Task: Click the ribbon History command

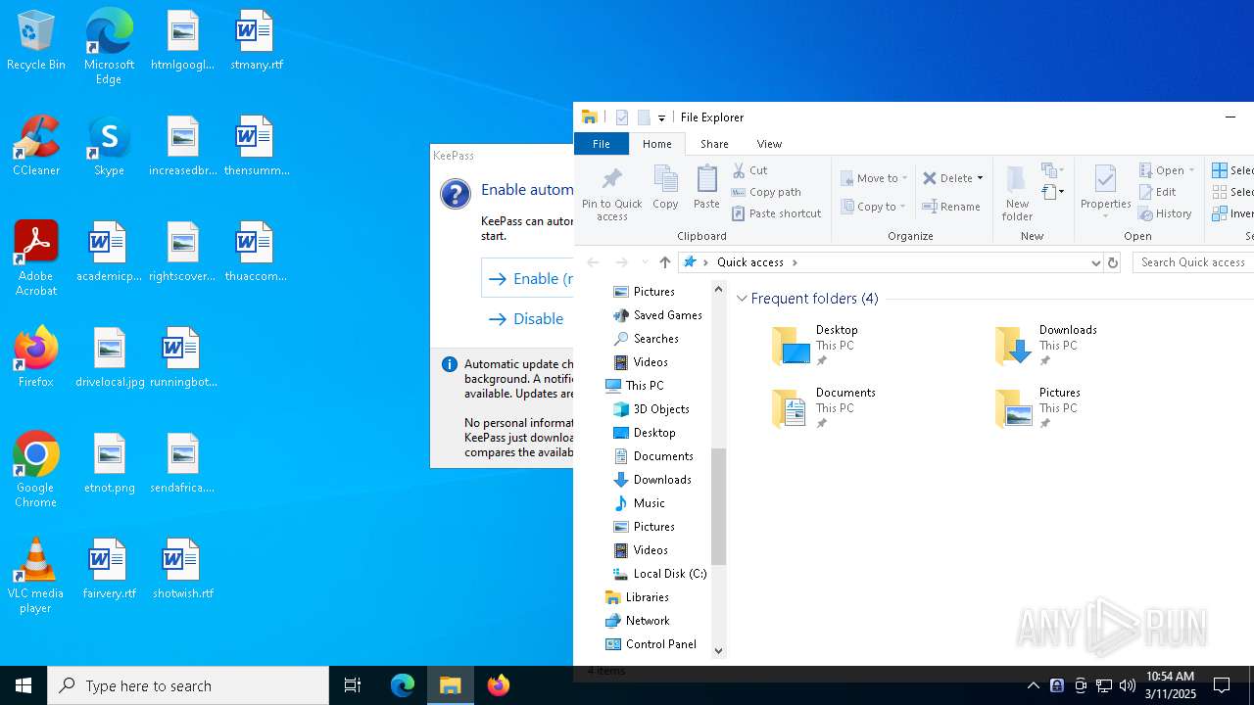Action: pos(1166,213)
